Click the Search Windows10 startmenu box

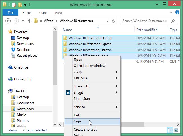click(x=149, y=21)
